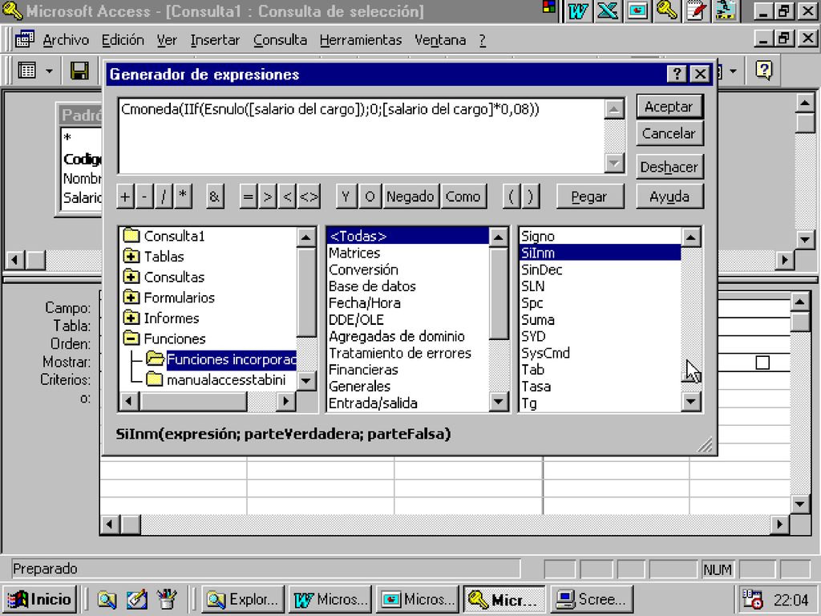Select the Suma function
This screenshot has height=616, width=821.
tap(538, 319)
